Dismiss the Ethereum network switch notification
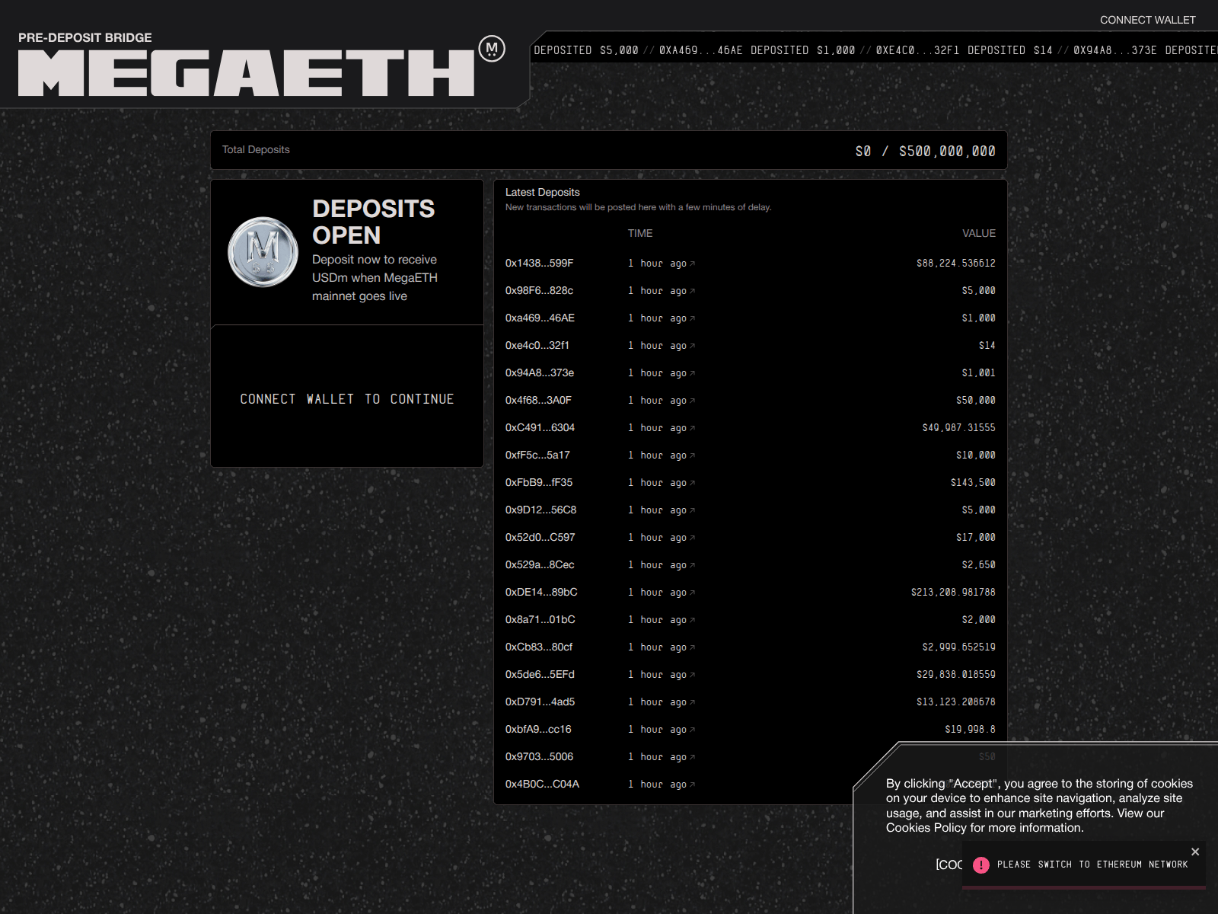This screenshot has width=1218, height=914. [x=1195, y=852]
